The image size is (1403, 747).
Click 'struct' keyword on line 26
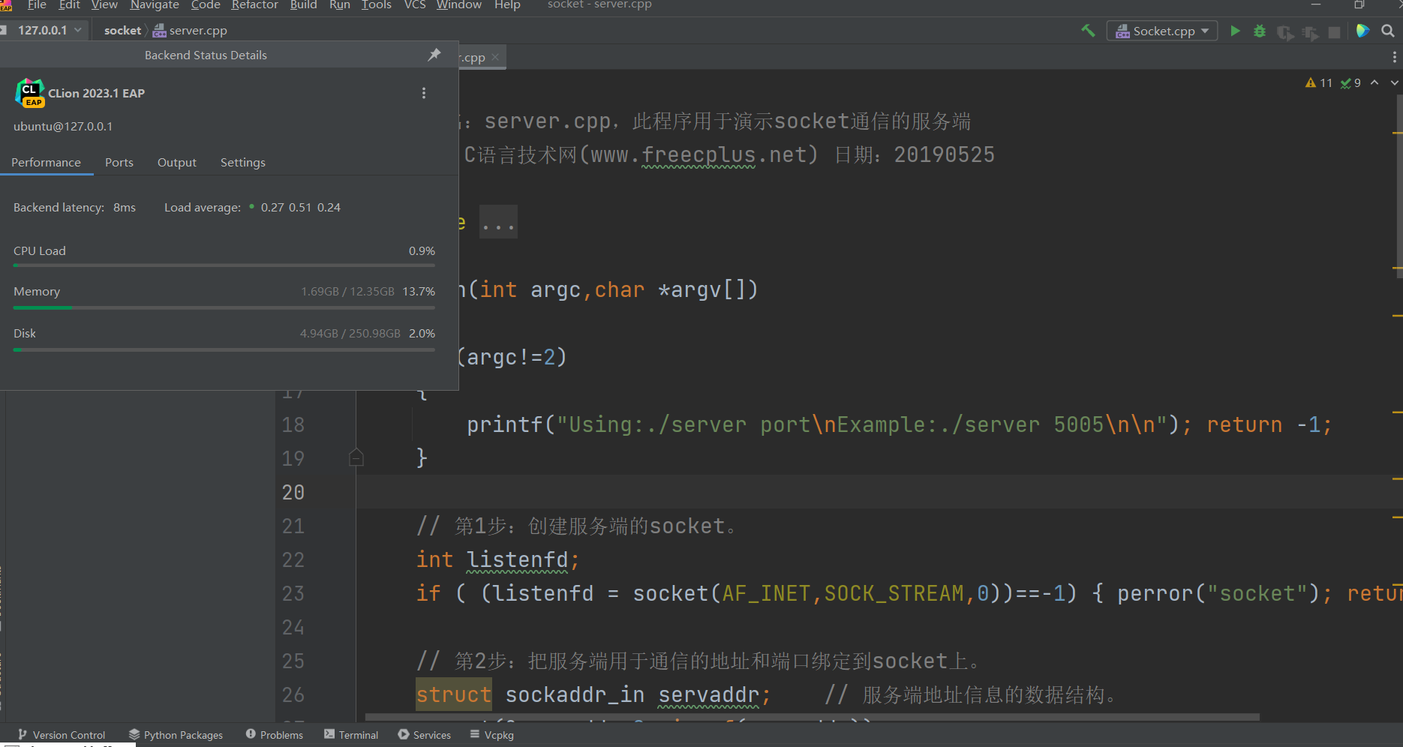[453, 694]
